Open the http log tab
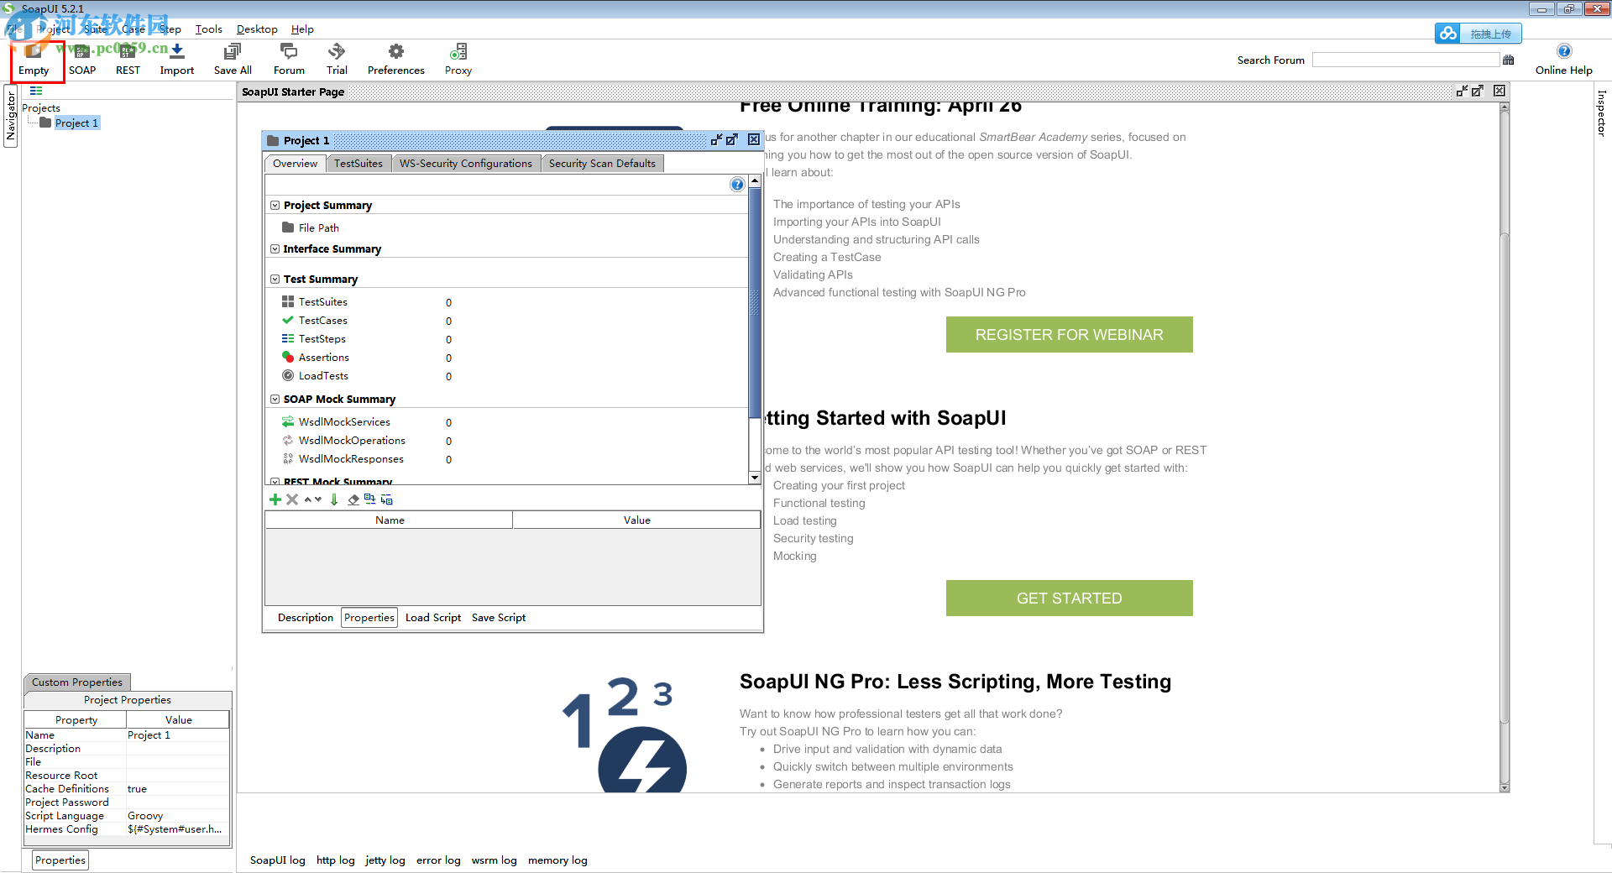 336,860
